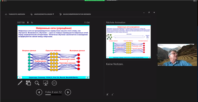This screenshot has width=198, height=102.
Task: Select the next animation slide preview
Action: [x=128, y=42]
